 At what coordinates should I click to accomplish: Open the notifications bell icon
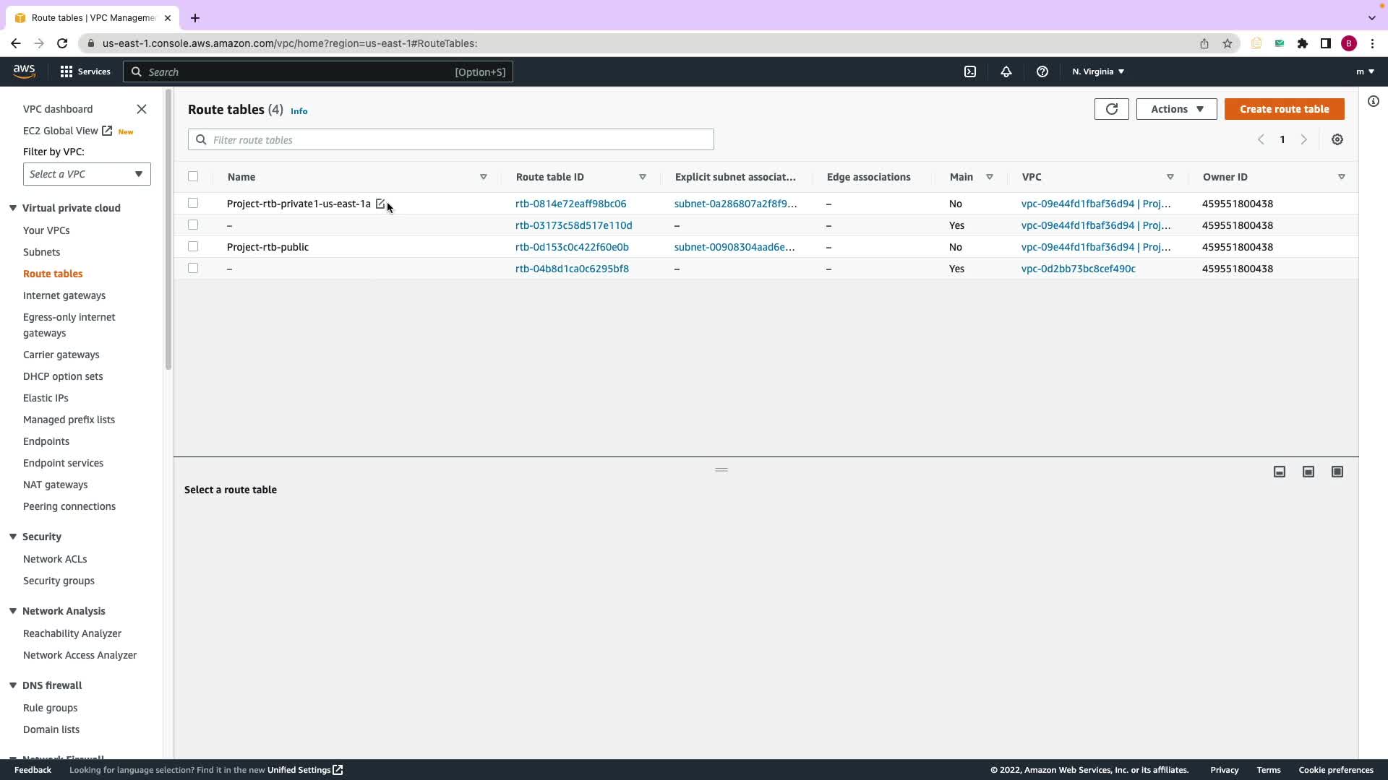pyautogui.click(x=1006, y=71)
